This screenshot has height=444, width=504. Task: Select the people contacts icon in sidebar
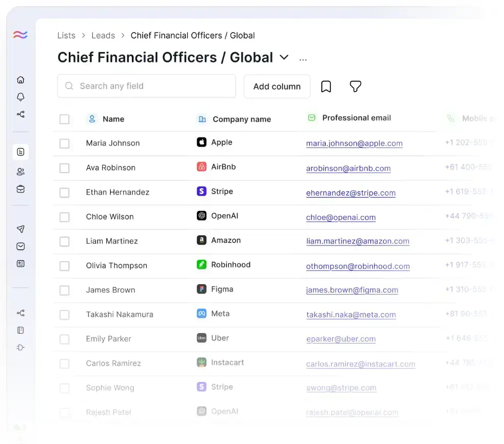[x=20, y=172]
